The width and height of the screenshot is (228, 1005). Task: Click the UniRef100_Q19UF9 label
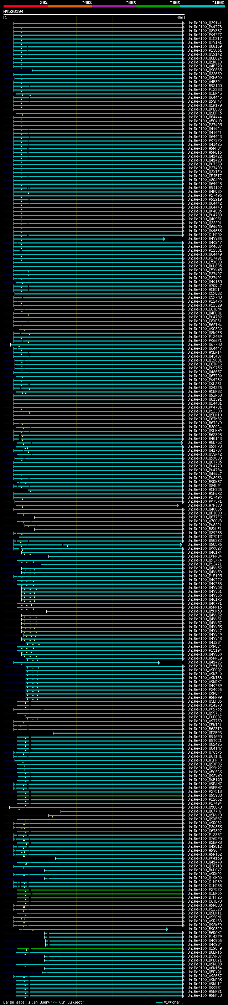click(204, 948)
